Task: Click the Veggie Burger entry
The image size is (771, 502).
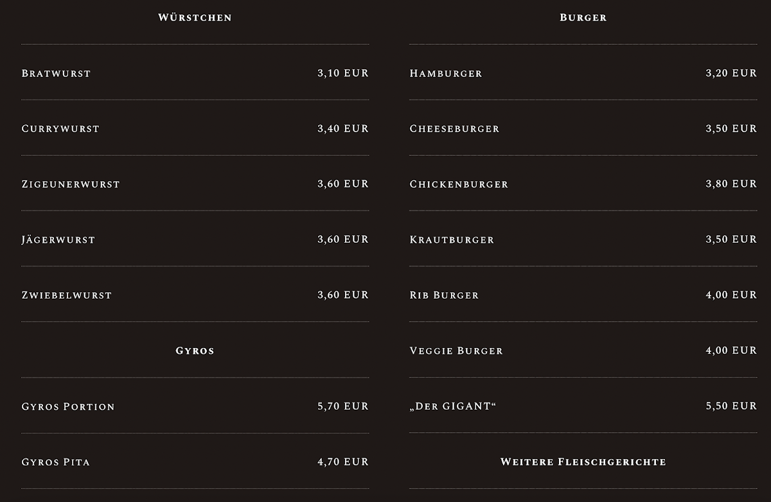Action: pos(456,351)
